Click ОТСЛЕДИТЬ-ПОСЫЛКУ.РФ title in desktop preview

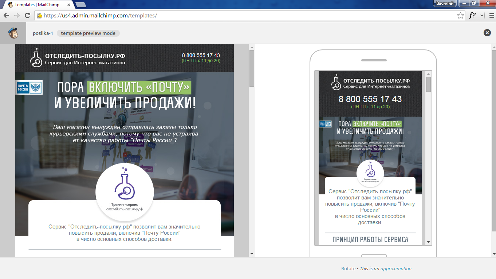85,56
